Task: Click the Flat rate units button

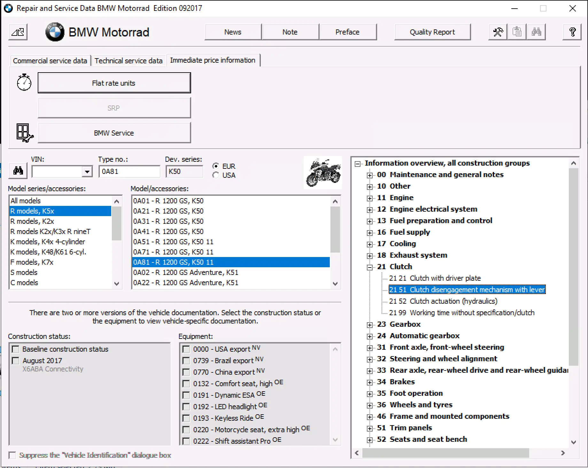Action: (x=114, y=83)
